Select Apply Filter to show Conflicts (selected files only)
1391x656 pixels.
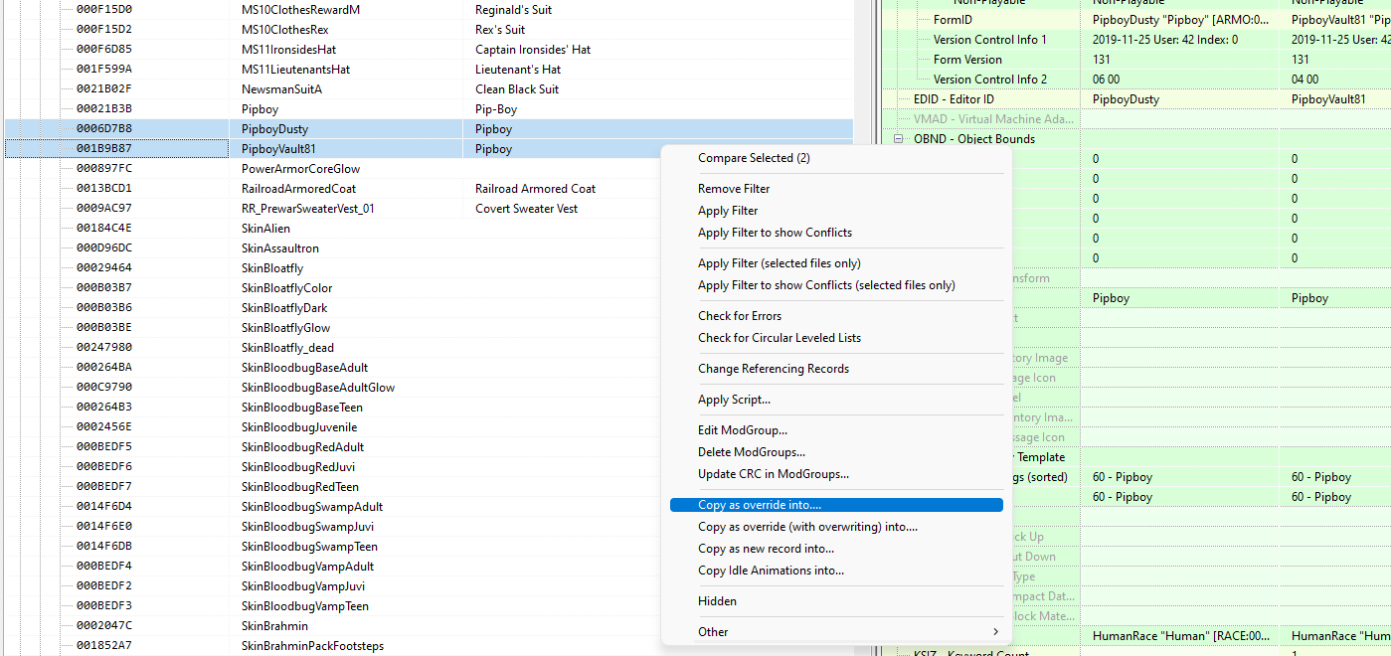coord(826,285)
